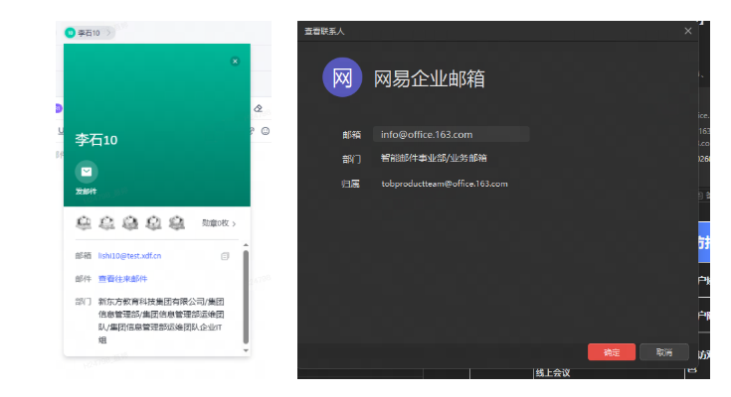
Task: Expand the 勋章0枚 medals arrow
Action: tap(234, 224)
